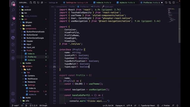Image resolution: width=190 pixels, height=107 pixels.
Task: Collapse all folders in Explorer
Action: (x=42, y=3)
